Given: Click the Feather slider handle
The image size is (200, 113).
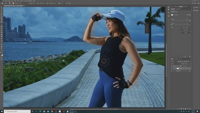Looking at the screenshot, I should (171, 25).
